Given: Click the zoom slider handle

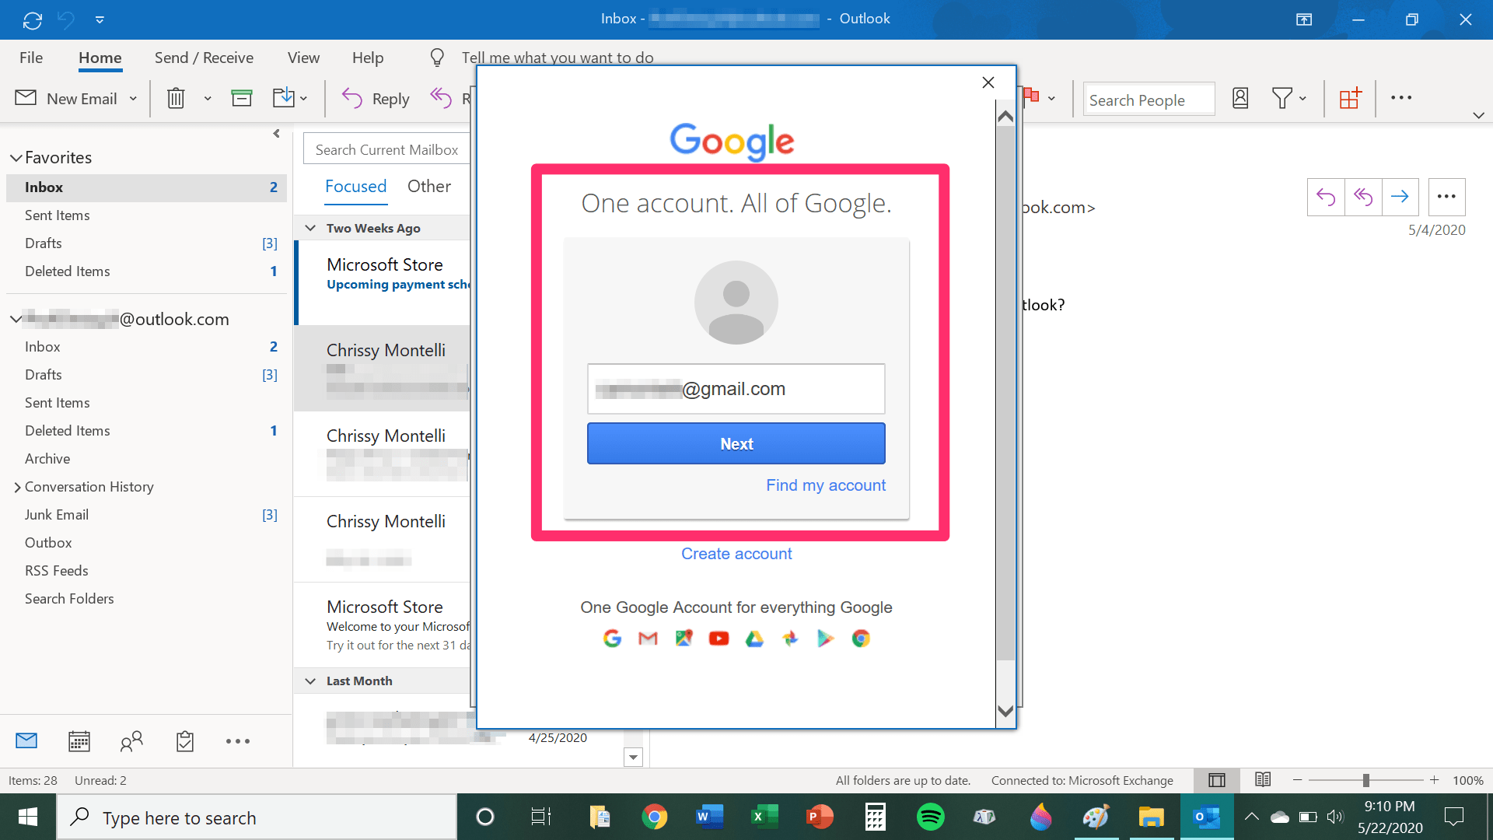Looking at the screenshot, I should (x=1365, y=780).
